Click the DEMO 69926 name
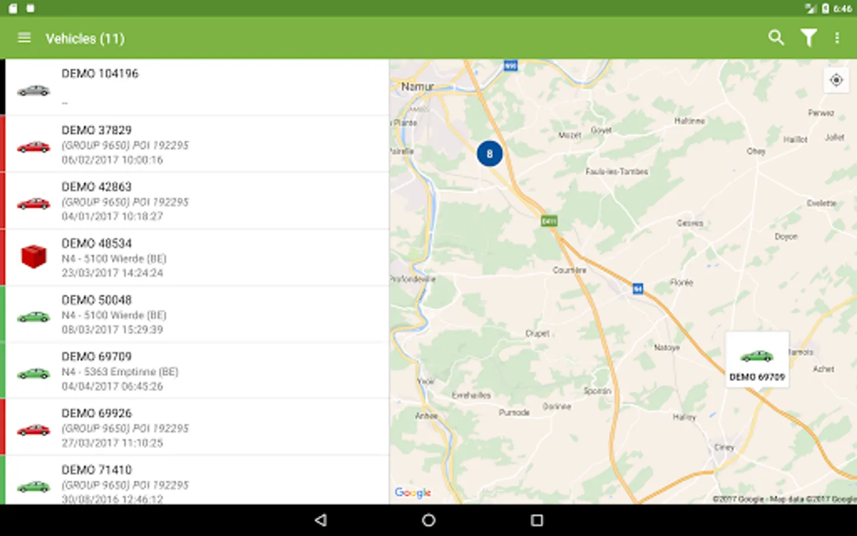The image size is (857, 536). click(96, 413)
